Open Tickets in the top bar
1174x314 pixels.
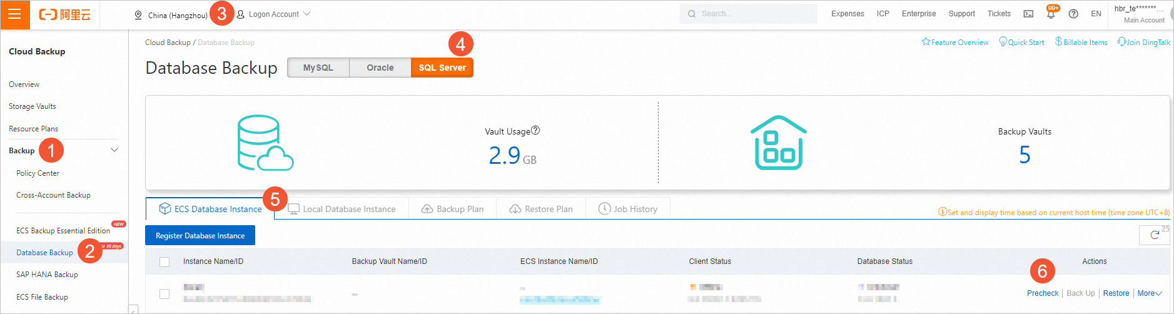click(999, 14)
